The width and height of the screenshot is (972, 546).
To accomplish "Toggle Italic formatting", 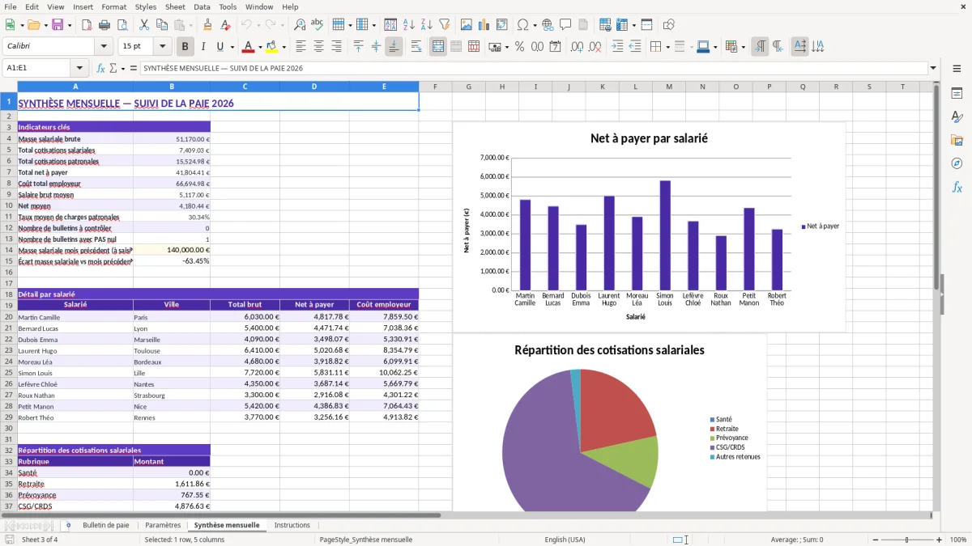I will (x=202, y=47).
